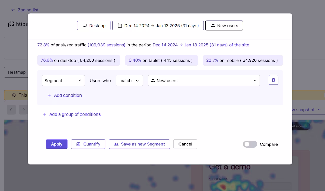Screen dimensions: 325x191
Task: Open the Dec 14 2024 date range filter
Action: (x=158, y=26)
